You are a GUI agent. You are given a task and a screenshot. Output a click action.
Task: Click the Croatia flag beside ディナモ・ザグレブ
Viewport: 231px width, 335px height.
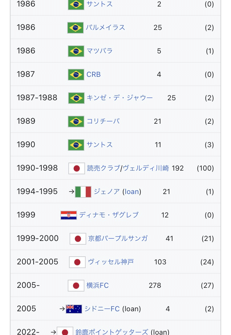69,215
